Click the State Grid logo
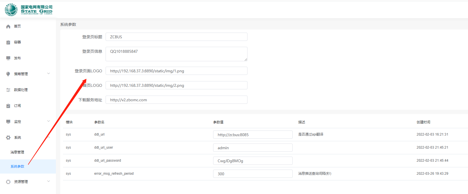468x194 pixels. click(29, 10)
